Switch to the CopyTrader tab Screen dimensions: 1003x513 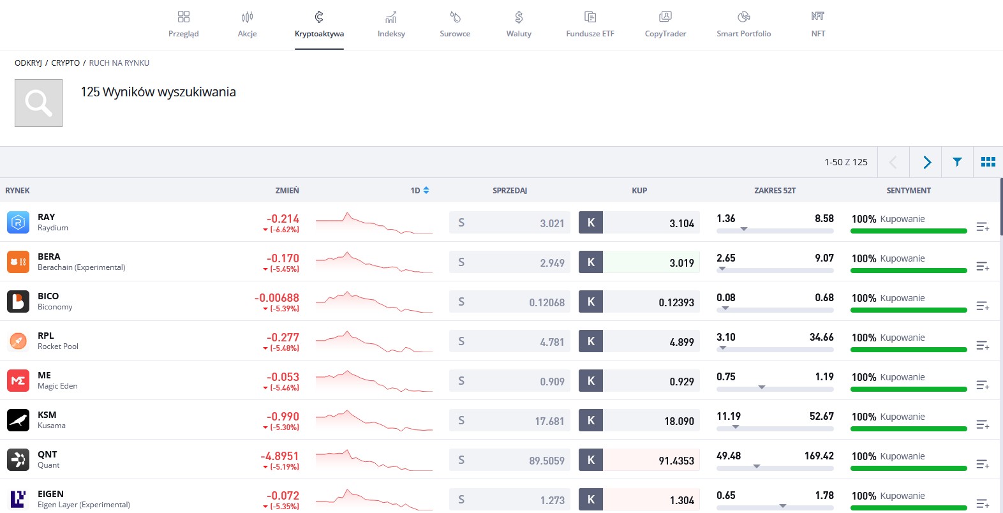coord(665,24)
